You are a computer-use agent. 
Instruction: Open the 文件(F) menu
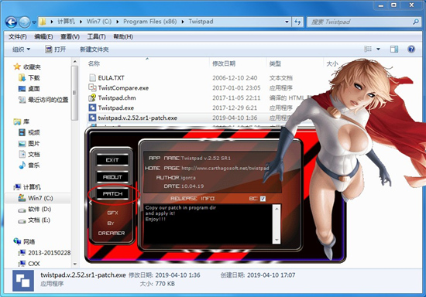(x=18, y=36)
